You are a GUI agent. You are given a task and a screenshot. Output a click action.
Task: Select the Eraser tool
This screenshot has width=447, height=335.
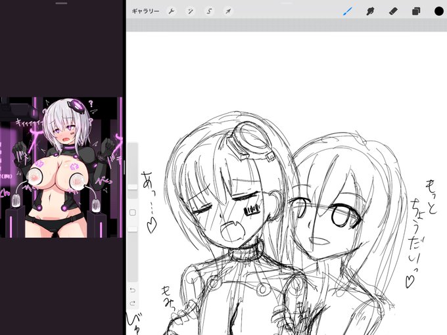click(393, 11)
